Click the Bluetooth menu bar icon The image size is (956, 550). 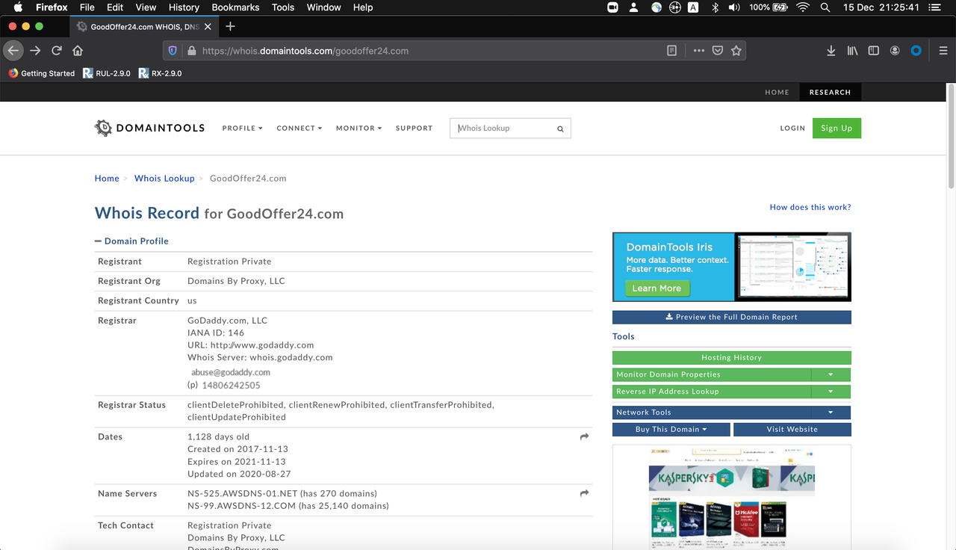pos(714,7)
